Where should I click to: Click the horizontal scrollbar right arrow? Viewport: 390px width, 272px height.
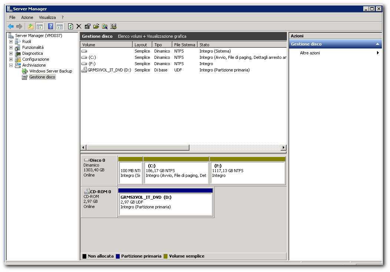click(x=284, y=147)
